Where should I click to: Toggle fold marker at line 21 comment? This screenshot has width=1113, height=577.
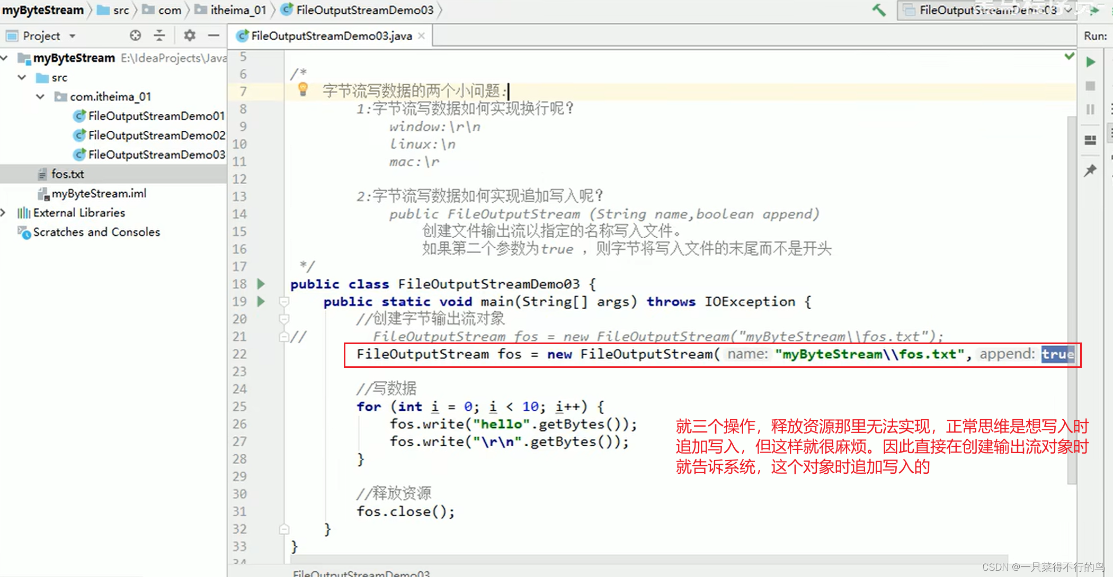pos(284,337)
